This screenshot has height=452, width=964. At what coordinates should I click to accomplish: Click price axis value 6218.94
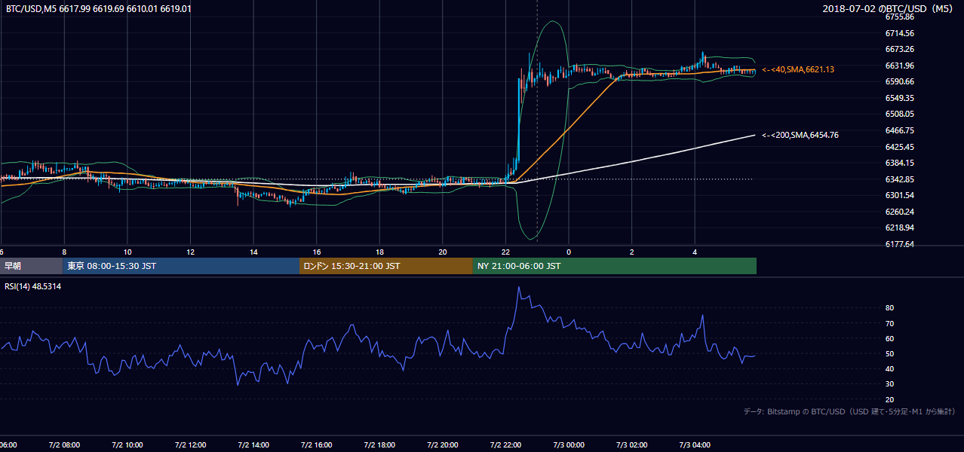900,228
